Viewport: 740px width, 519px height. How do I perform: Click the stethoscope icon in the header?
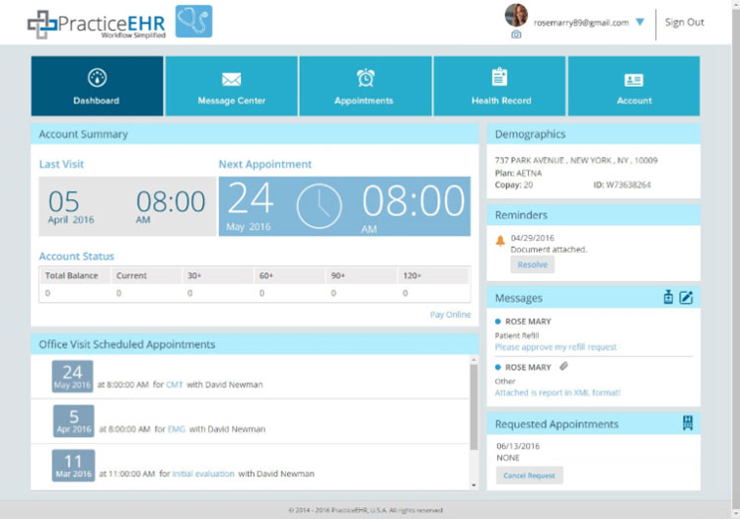click(x=193, y=22)
